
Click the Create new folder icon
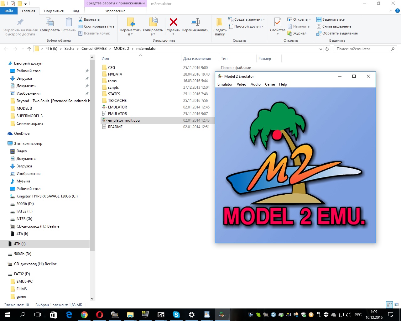[220, 23]
